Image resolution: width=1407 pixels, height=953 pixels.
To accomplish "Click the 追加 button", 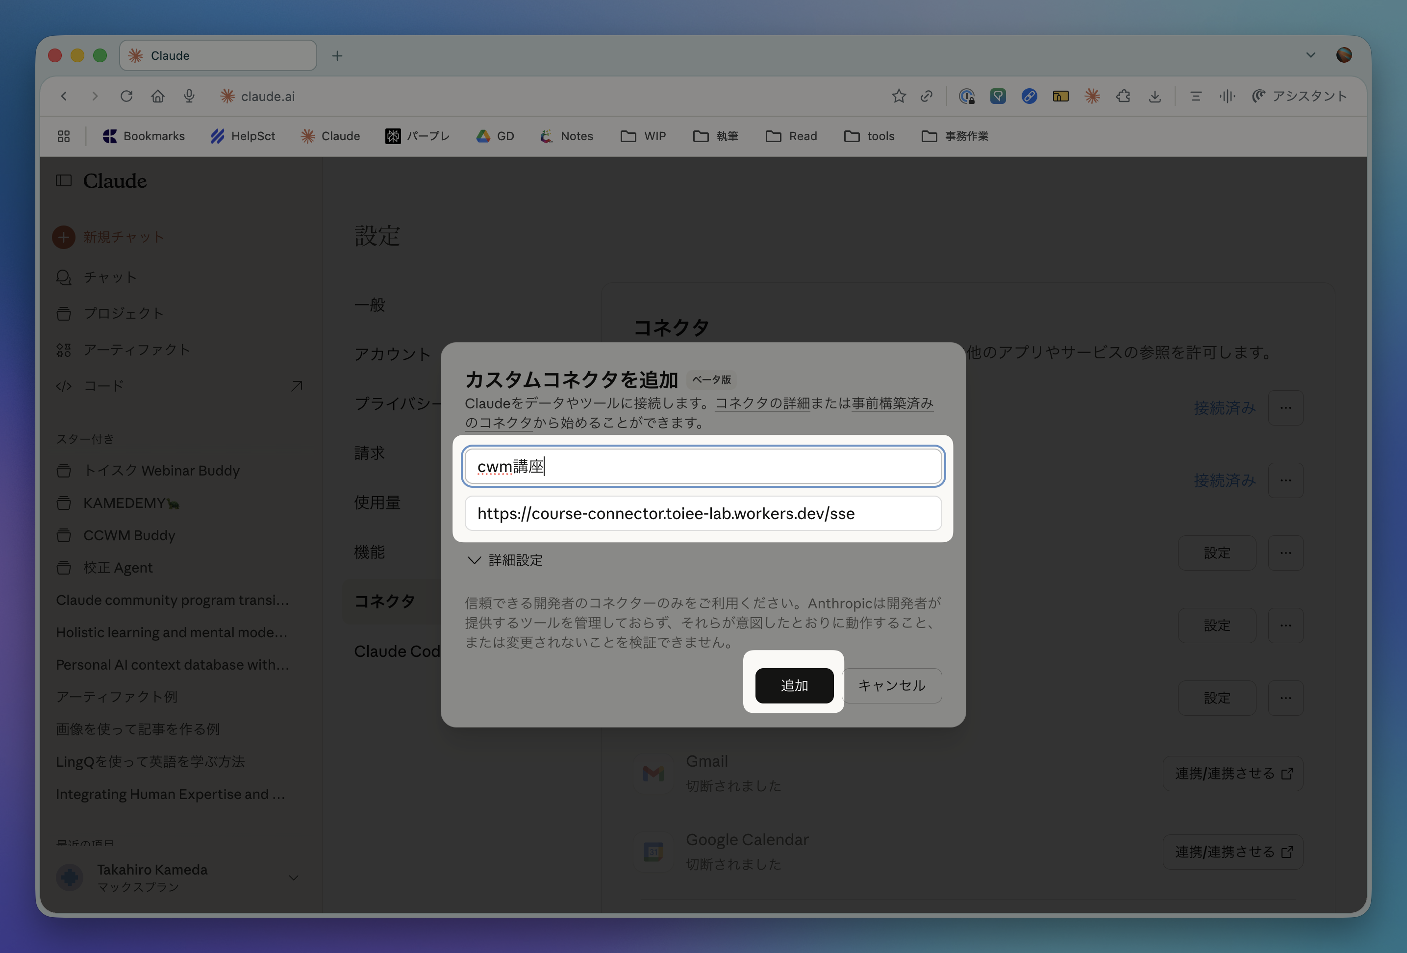I will point(794,685).
